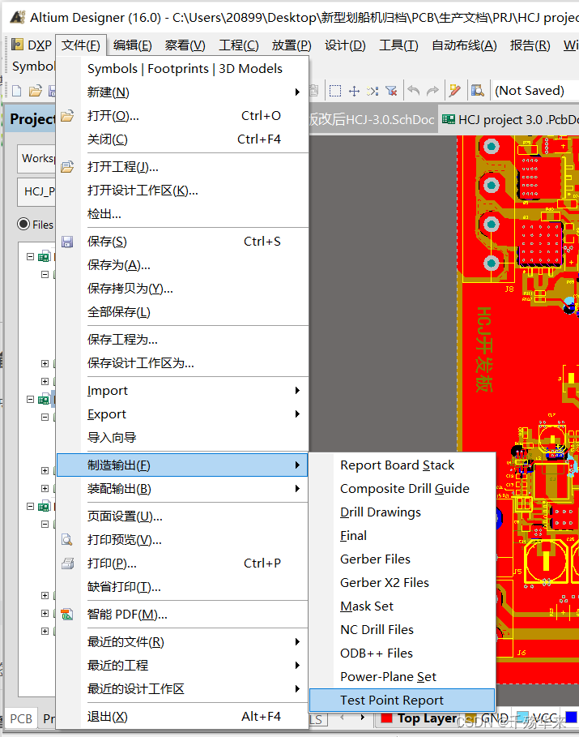The image size is (579, 737).
Task: Click the move selection cross icon
Action: 354,91
